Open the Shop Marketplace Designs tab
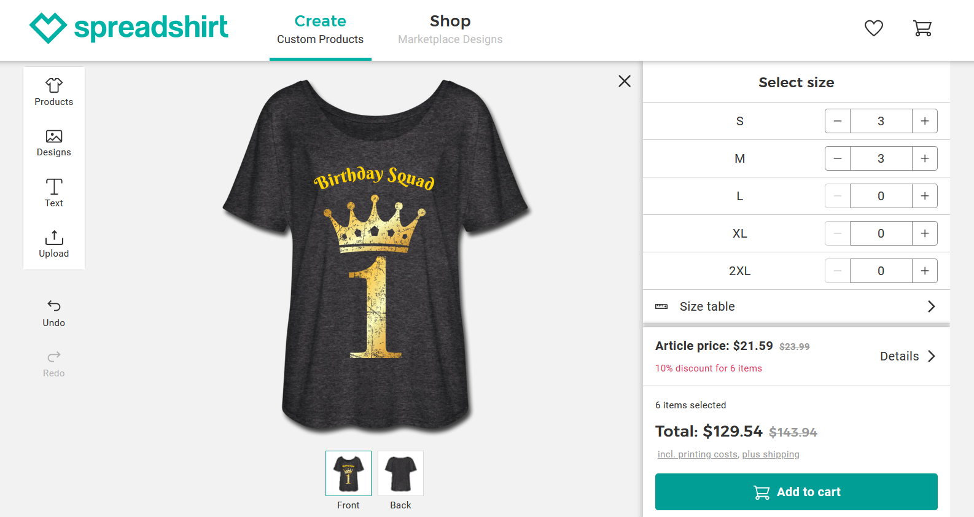974x517 pixels. coord(450,29)
